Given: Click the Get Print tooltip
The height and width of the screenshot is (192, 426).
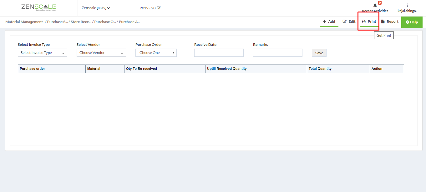Looking at the screenshot, I should pyautogui.click(x=384, y=36).
